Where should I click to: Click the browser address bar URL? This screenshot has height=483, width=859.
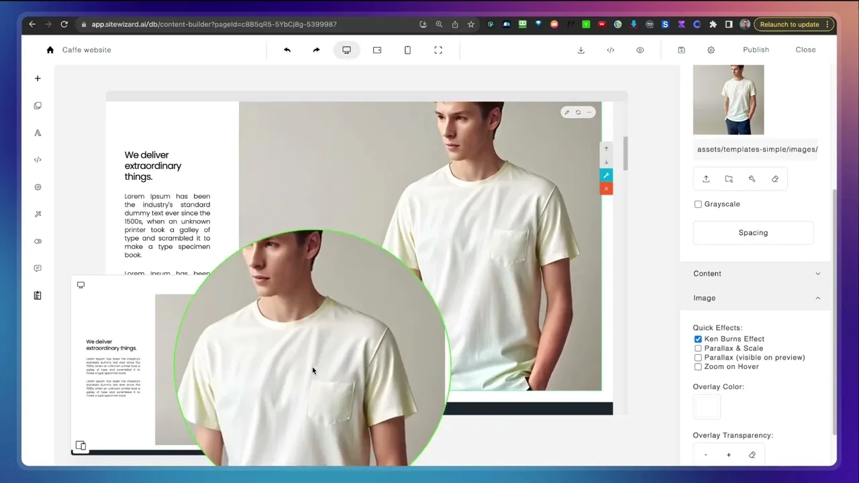(x=214, y=24)
